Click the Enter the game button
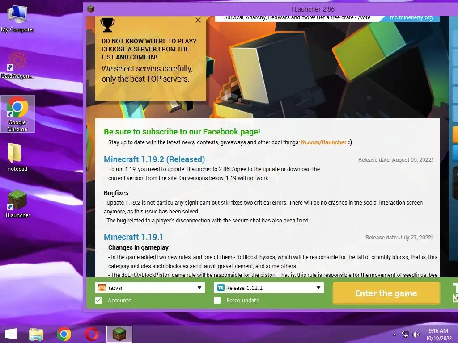The height and width of the screenshot is (343, 458). 386,293
